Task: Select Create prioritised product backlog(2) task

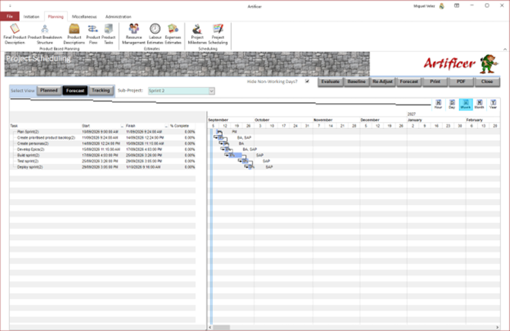Action: click(x=103, y=138)
